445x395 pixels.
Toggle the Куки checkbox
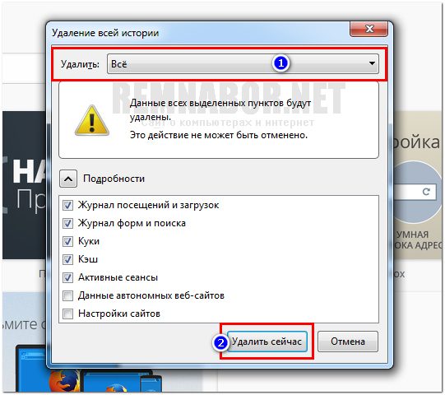[67, 241]
